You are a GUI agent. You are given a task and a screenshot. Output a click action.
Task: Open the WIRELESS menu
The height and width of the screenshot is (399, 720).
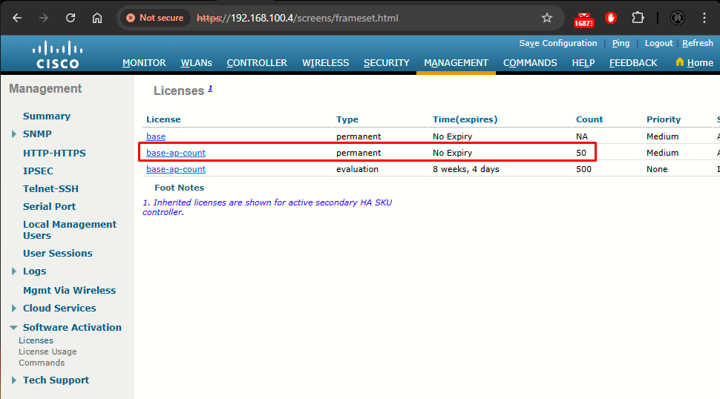(x=325, y=63)
